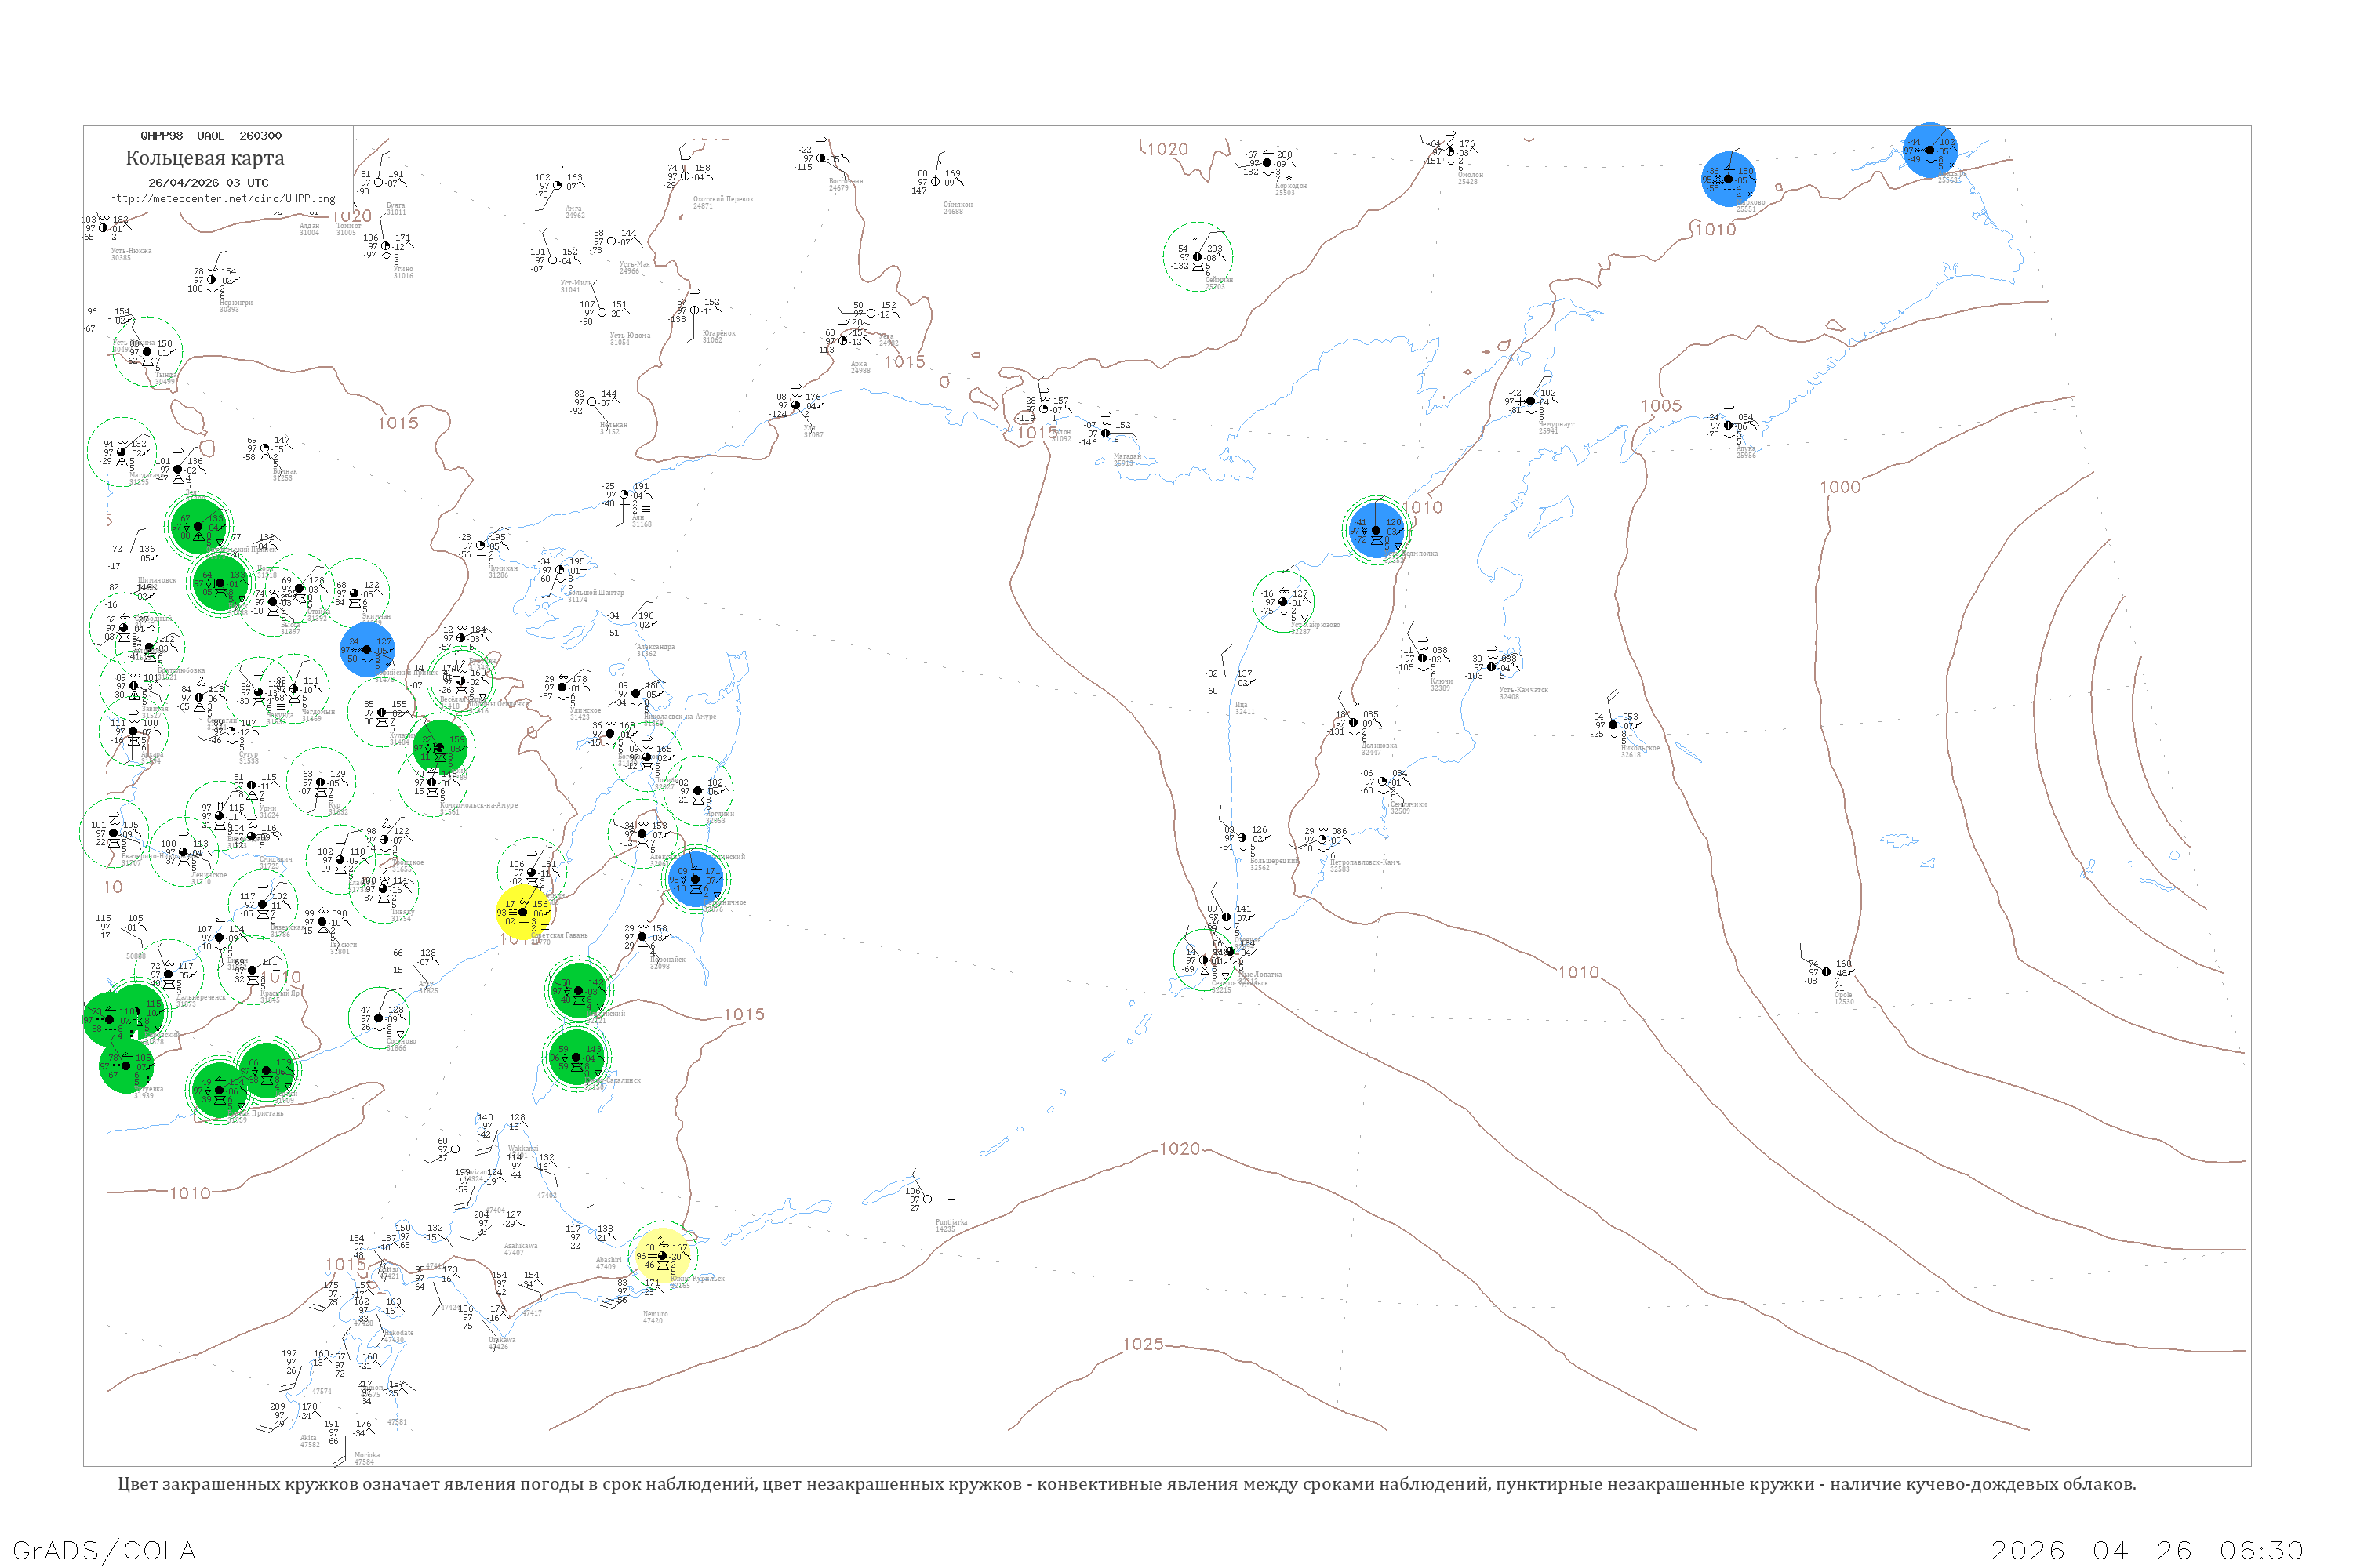Click the blue station marker at Анадырь

[x=1929, y=150]
